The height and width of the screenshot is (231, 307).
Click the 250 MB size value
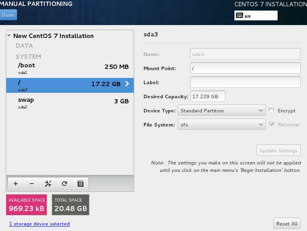tap(117, 67)
